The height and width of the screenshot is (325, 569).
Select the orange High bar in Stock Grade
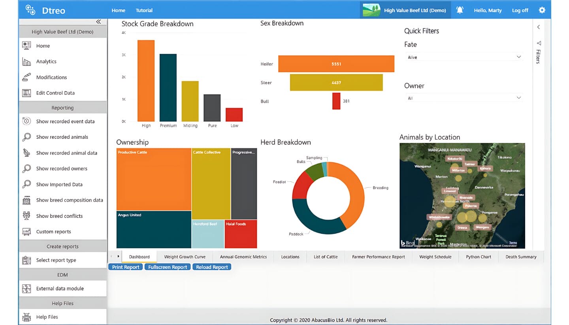146,81
